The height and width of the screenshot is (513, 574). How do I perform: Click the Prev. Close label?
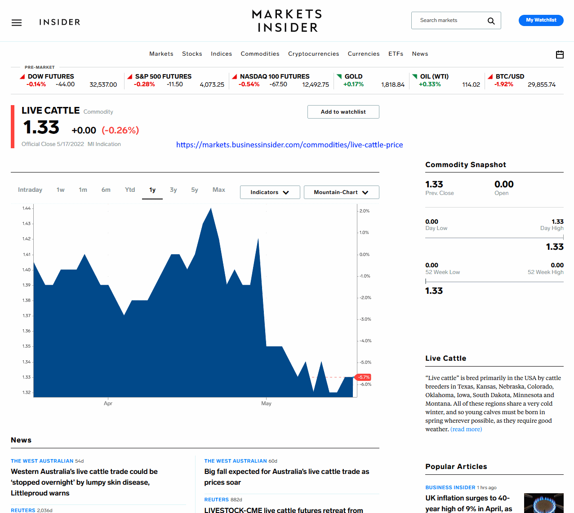coord(439,193)
